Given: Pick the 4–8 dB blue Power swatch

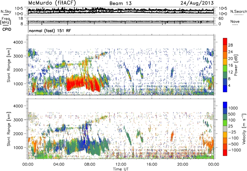Looking at the screenshot, I should pos(225,82).
